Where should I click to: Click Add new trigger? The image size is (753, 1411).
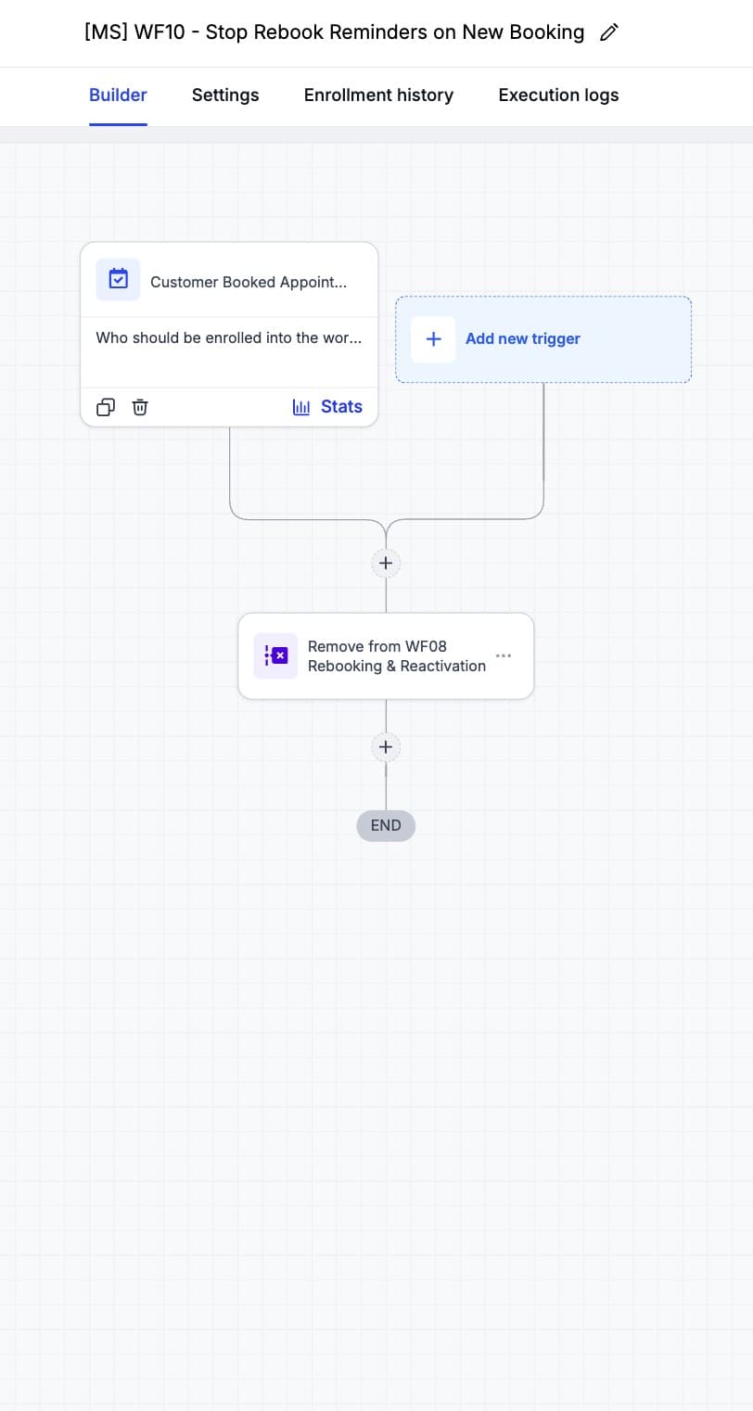543,339
